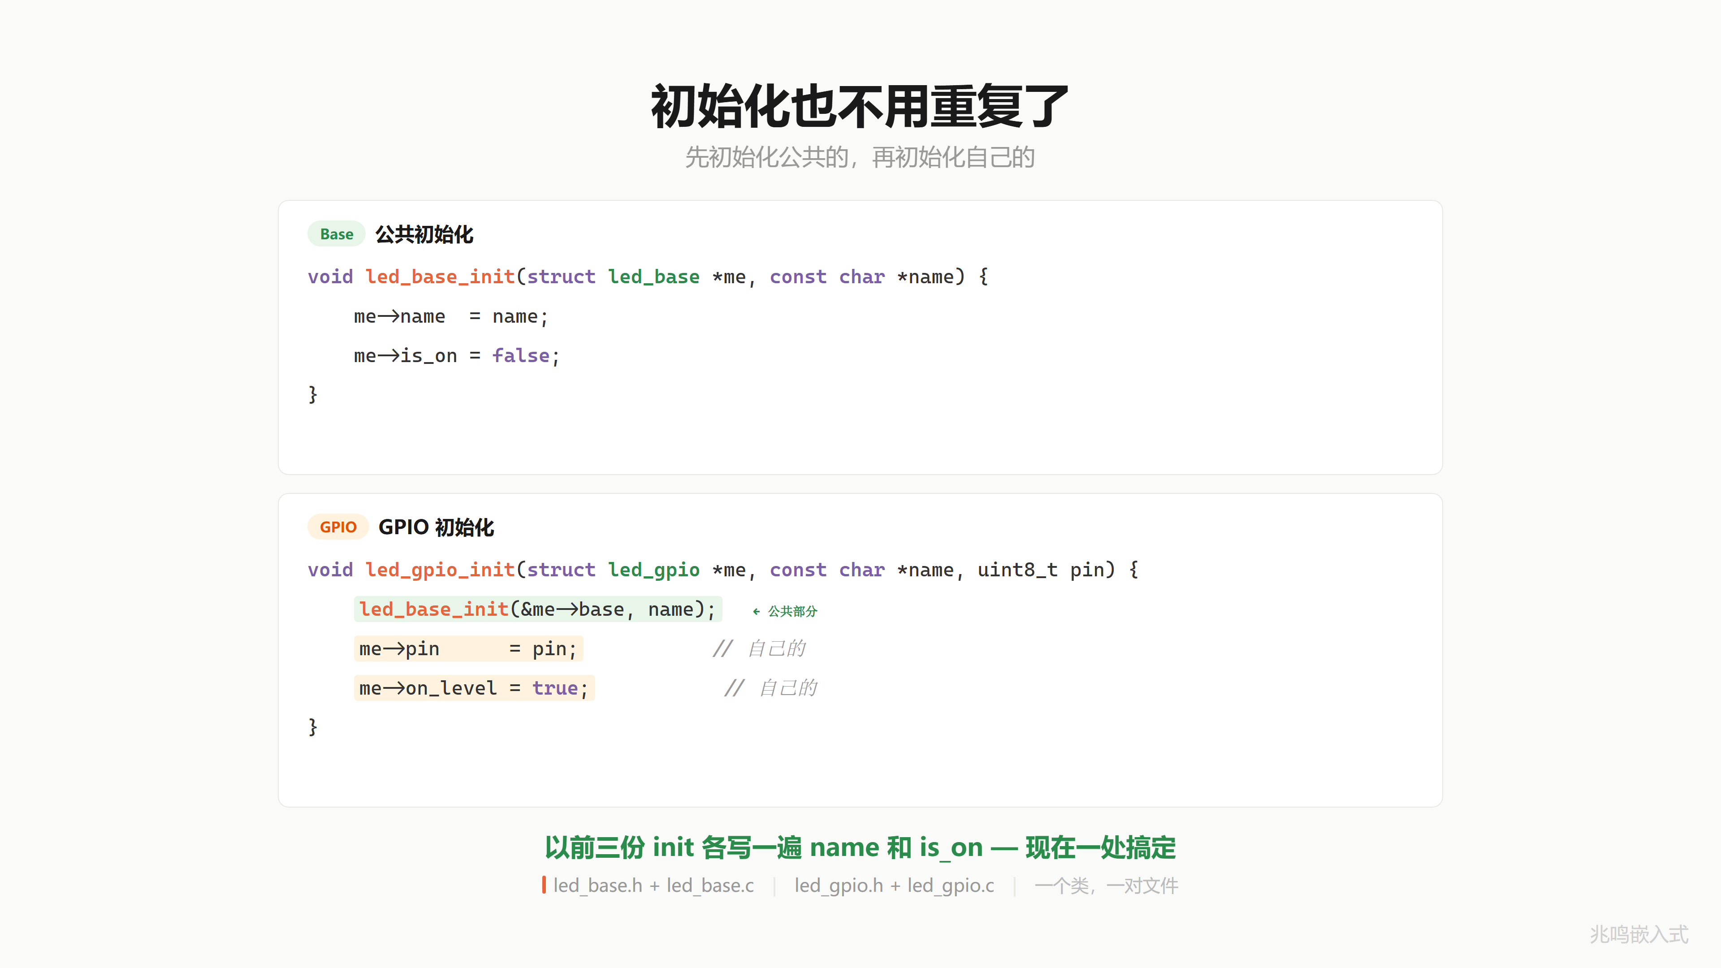
Task: Click the footer text 一个类，一对文件
Action: pyautogui.click(x=1107, y=885)
